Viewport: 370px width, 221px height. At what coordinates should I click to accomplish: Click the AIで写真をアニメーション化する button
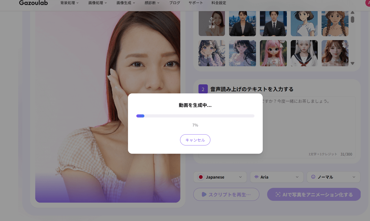[314, 194]
